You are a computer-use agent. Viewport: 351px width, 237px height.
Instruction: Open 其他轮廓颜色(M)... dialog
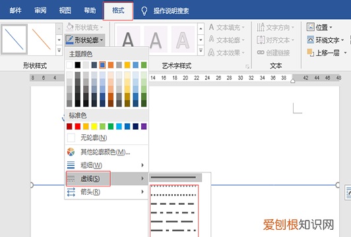coord(107,152)
